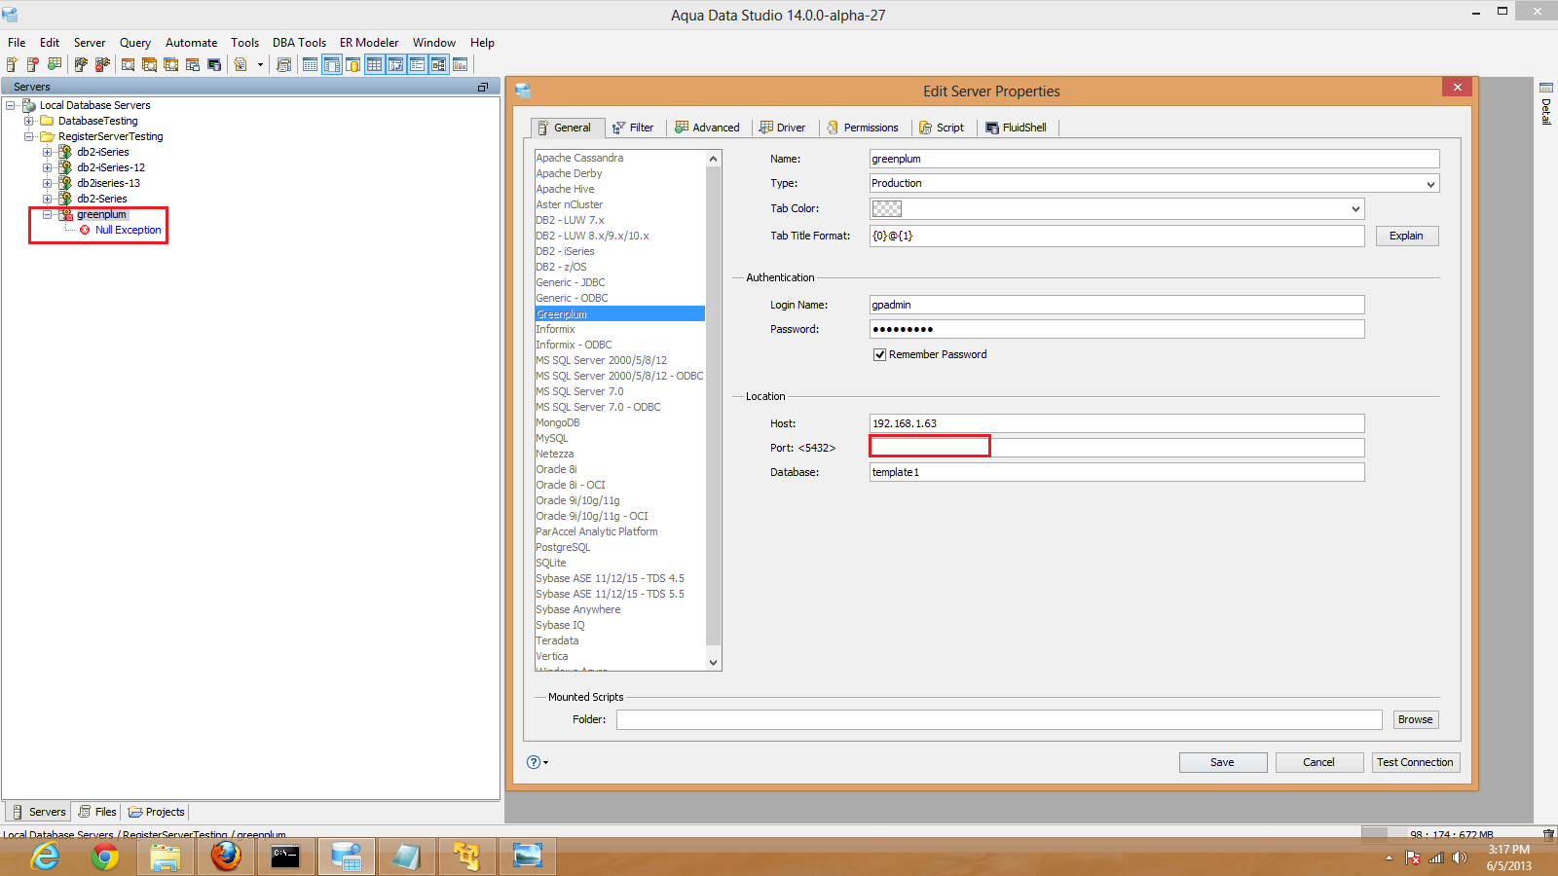Click the server icon with red minus badge
1558x876 pixels.
click(32, 64)
